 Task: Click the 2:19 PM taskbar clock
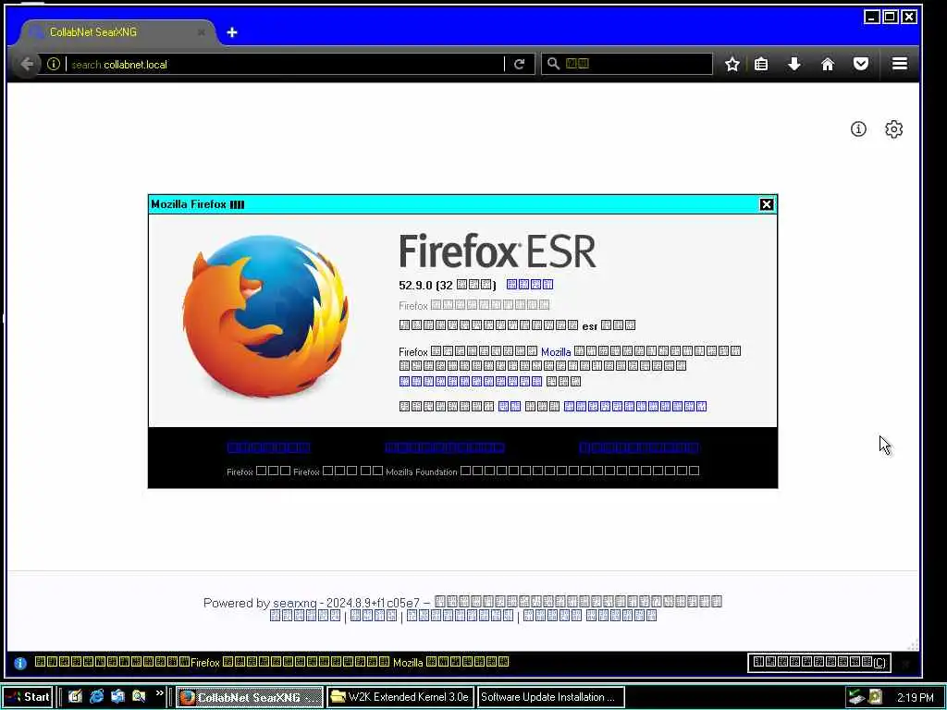[x=915, y=697]
